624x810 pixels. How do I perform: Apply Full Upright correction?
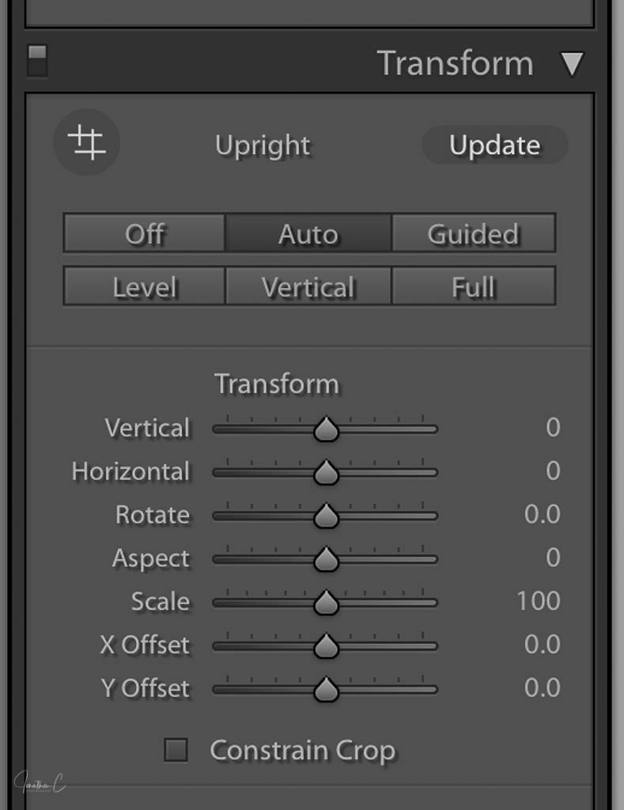pyautogui.click(x=473, y=286)
